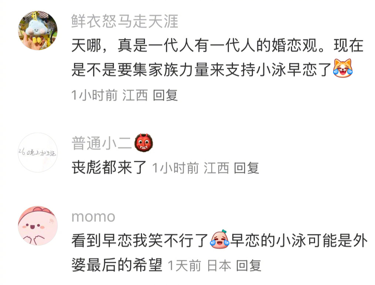Image resolution: width=375 pixels, height=285 pixels.
Task: Click 江西 location beside 丧彪都来了
Action: coord(216,168)
